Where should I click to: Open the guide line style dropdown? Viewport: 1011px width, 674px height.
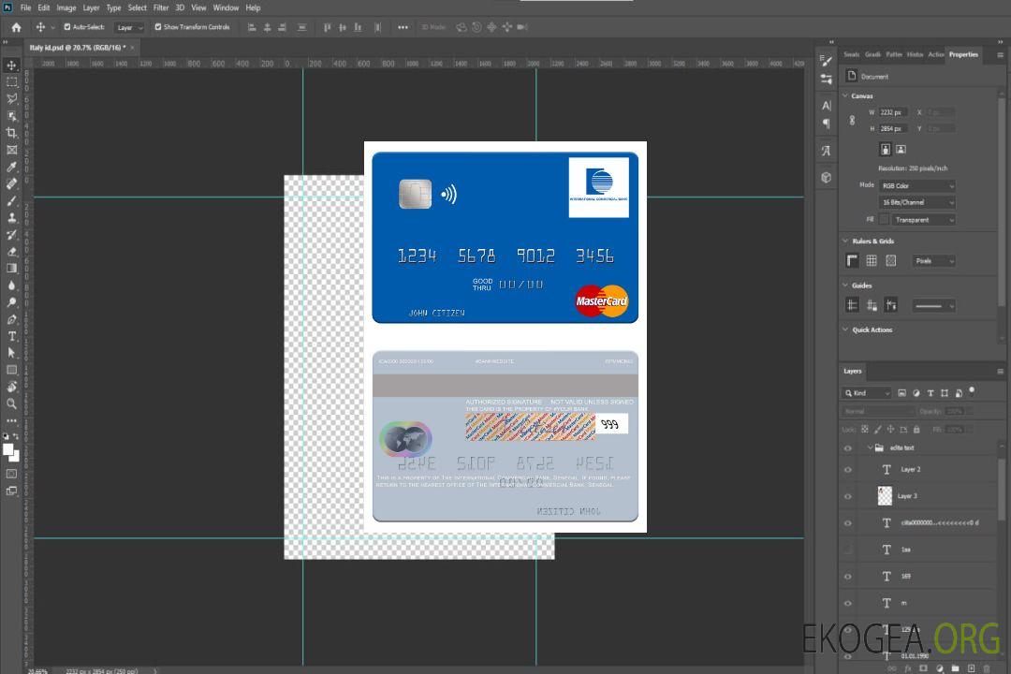tap(934, 306)
